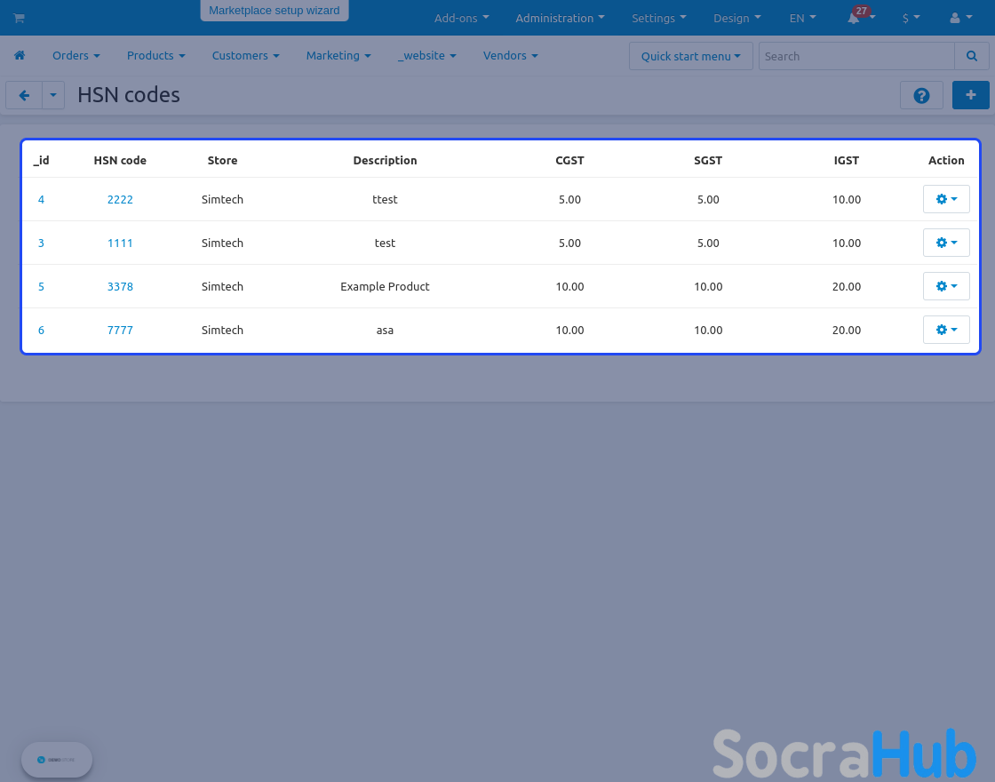Screen dimensions: 995x782
Task: Open the user account profile menu
Action: pyautogui.click(x=960, y=18)
